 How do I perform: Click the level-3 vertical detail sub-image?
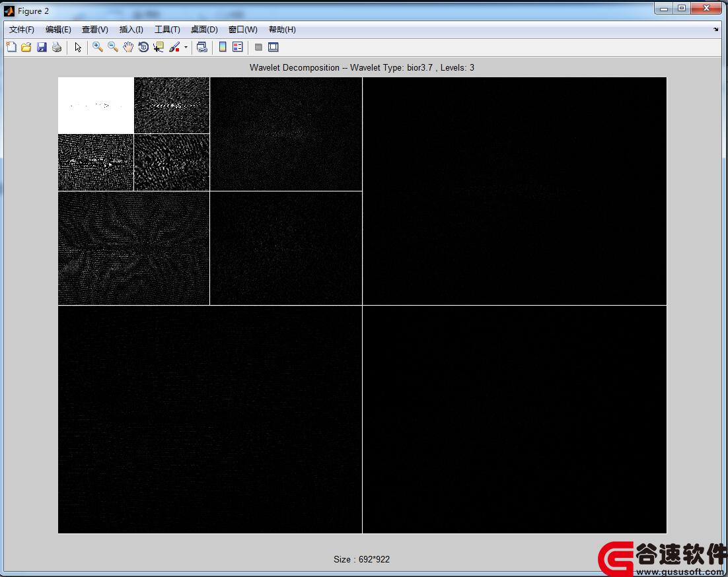(96, 162)
